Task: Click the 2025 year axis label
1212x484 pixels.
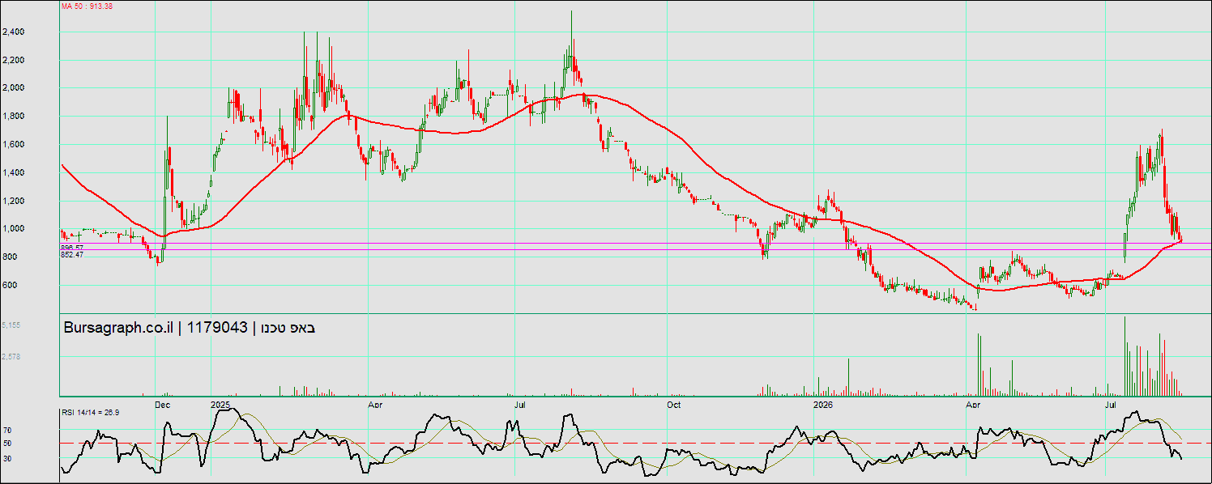Action: click(220, 403)
